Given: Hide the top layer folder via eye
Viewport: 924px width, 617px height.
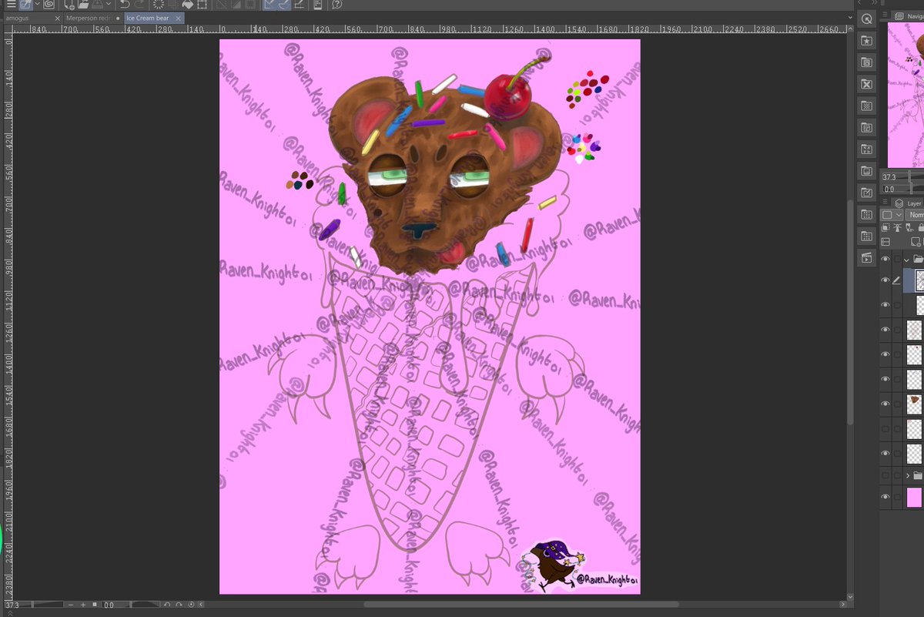Looking at the screenshot, I should (x=885, y=260).
